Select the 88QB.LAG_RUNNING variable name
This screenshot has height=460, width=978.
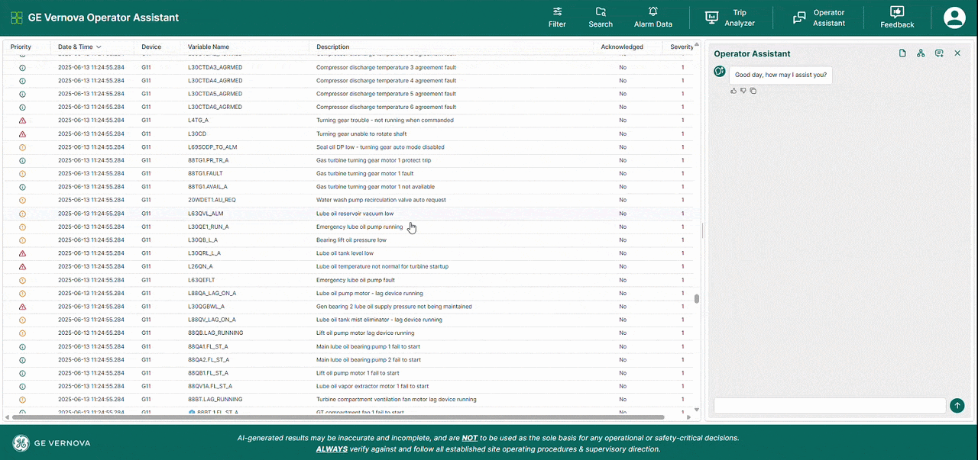215,333
